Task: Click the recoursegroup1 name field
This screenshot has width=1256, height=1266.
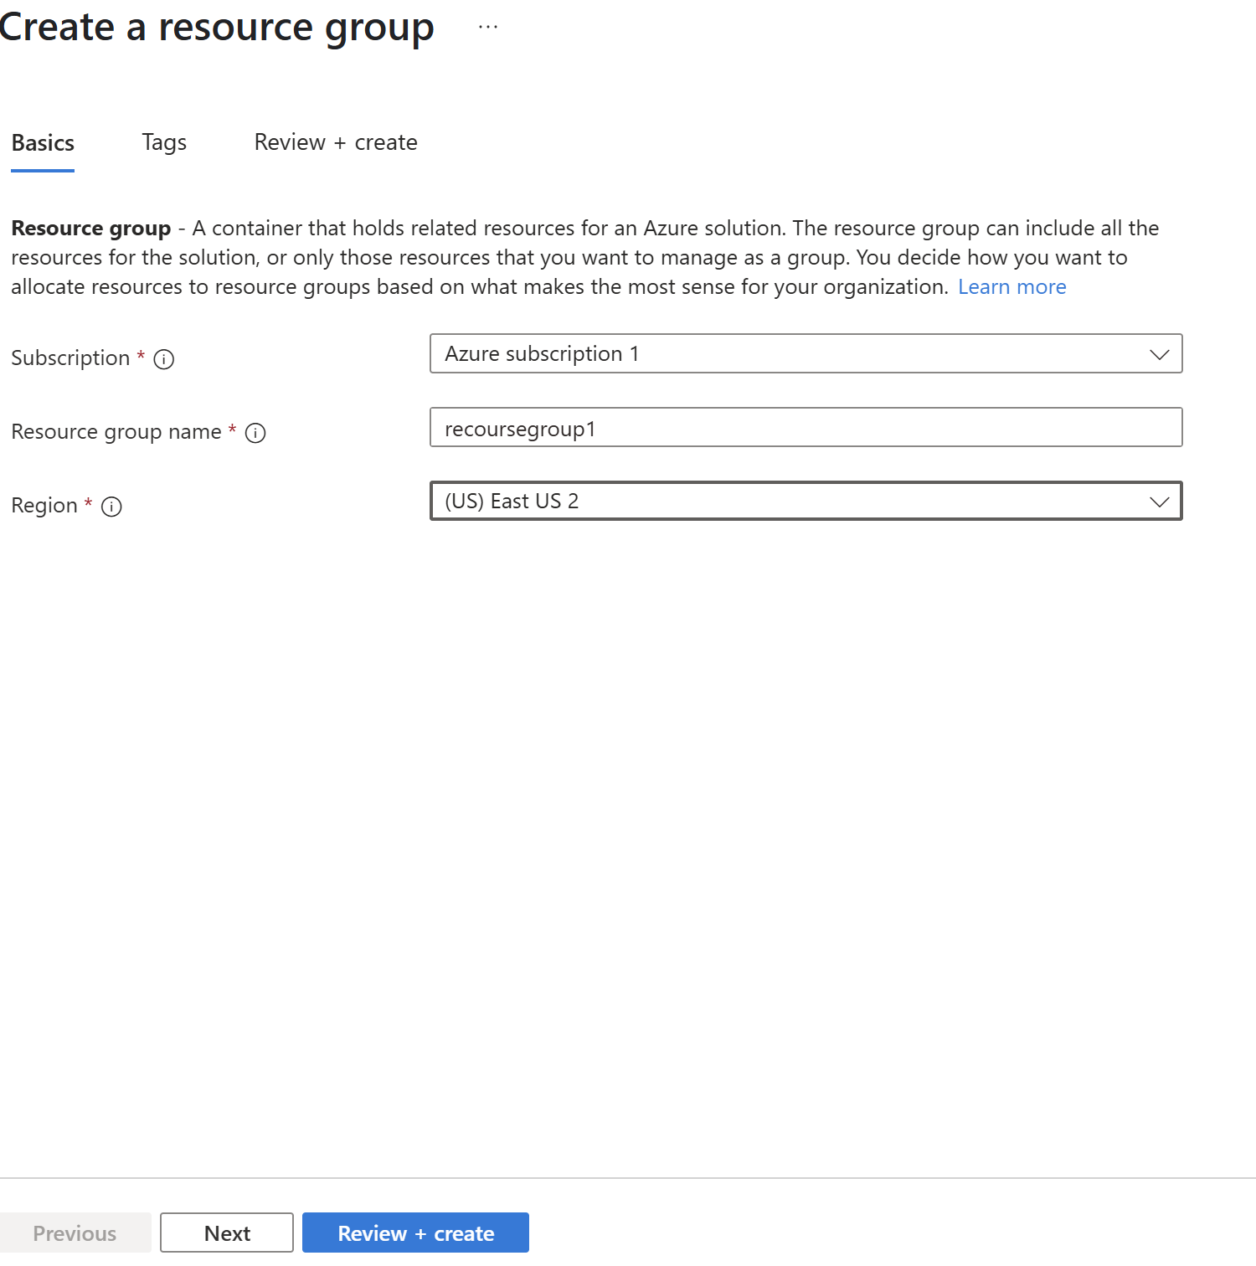Action: pyautogui.click(x=806, y=428)
